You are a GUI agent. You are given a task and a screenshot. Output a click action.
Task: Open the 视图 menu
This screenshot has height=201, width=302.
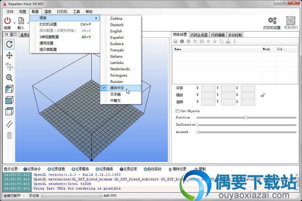(23, 12)
